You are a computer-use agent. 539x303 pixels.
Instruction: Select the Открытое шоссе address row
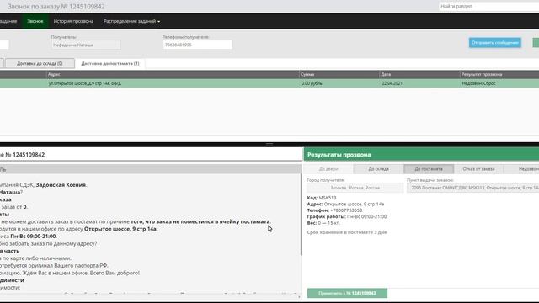coord(269,83)
